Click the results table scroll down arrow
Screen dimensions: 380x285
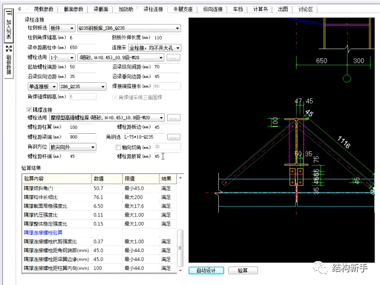(x=180, y=271)
